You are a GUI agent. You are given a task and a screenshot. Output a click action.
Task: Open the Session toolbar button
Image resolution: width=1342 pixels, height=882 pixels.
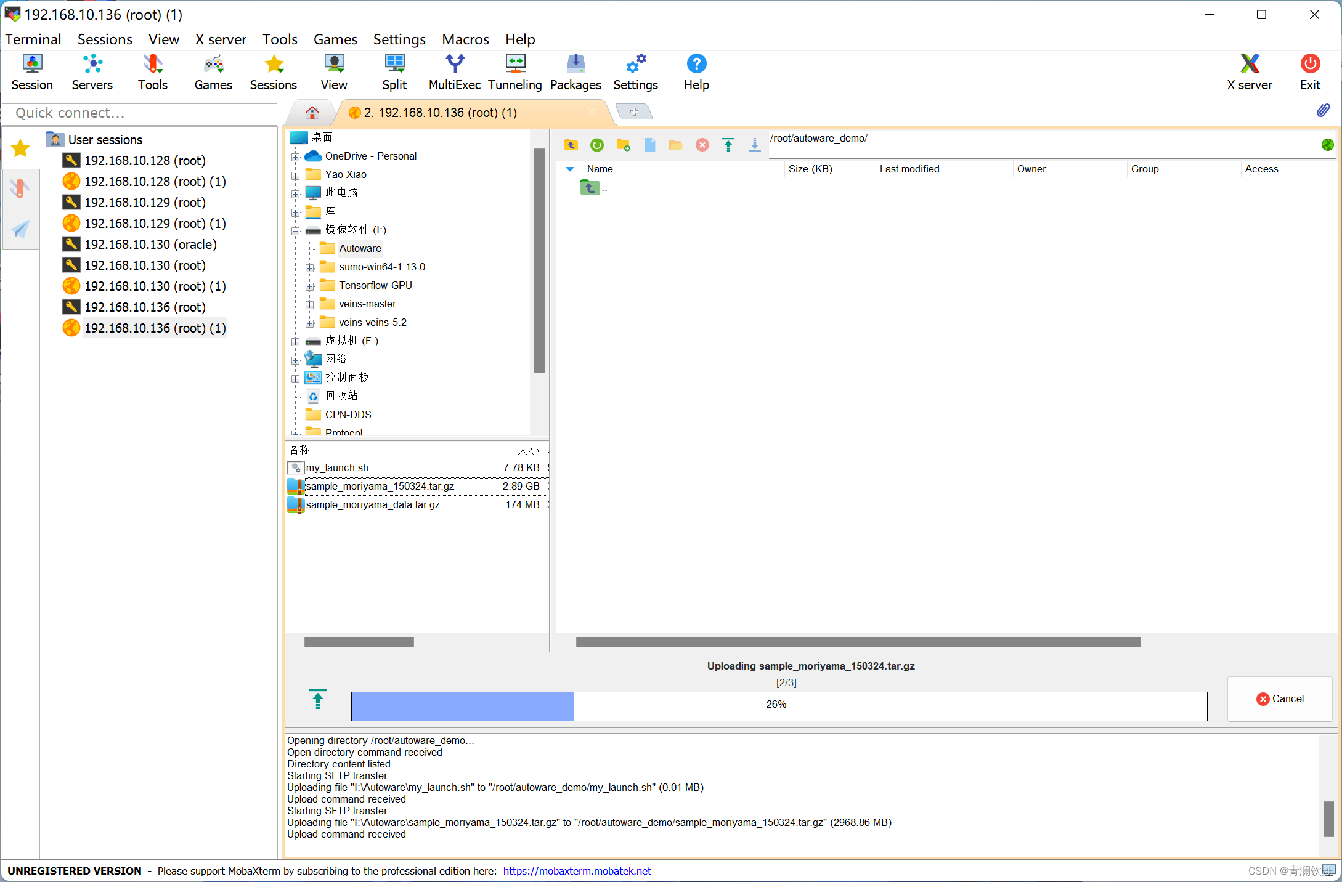click(x=32, y=73)
